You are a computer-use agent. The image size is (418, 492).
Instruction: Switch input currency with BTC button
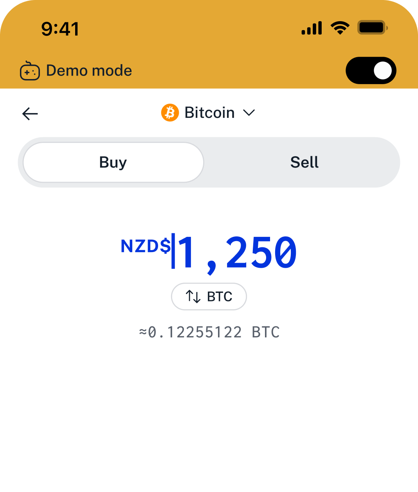pyautogui.click(x=209, y=297)
